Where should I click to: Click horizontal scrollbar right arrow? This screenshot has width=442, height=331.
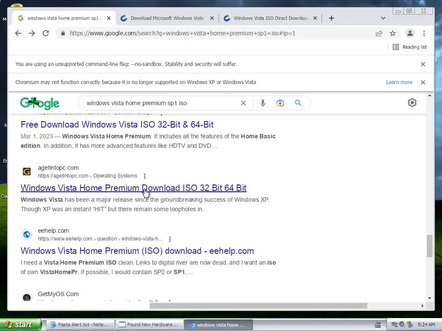pyautogui.click(x=422, y=306)
